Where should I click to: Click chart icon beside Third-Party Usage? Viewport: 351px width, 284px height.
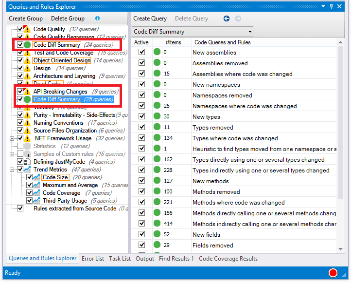pos(36,201)
